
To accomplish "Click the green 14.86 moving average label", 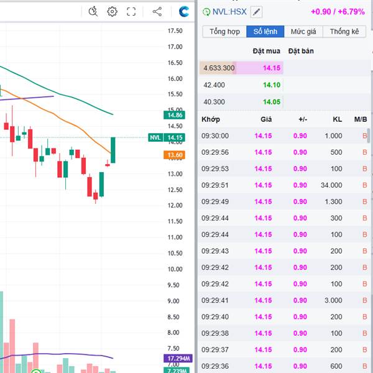I will click(x=174, y=115).
